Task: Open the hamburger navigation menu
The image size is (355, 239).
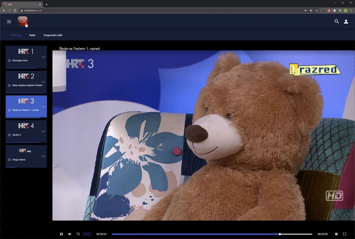Action: point(9,22)
